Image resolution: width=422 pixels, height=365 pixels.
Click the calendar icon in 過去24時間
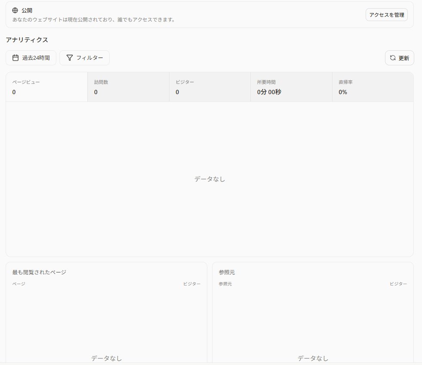point(15,58)
